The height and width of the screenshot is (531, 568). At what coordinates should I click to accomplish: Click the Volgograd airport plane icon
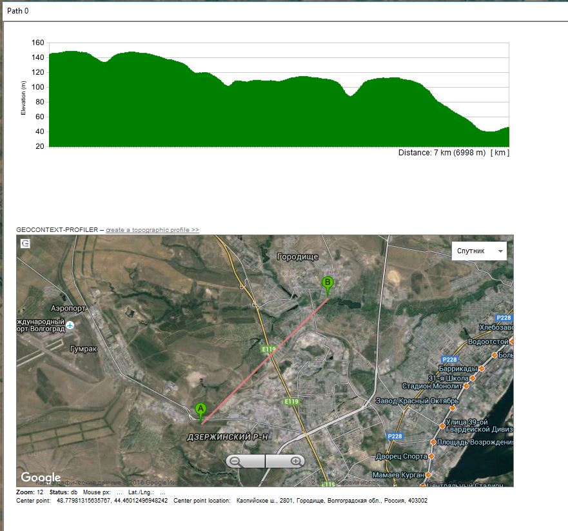(70, 325)
